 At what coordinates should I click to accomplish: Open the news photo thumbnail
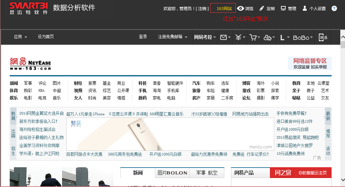pyautogui.click(x=62, y=177)
